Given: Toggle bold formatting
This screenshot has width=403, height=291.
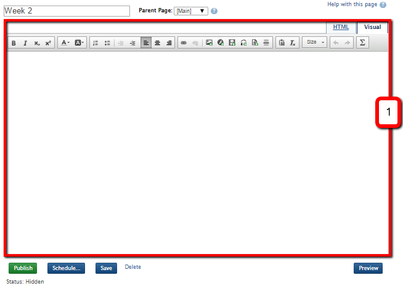Looking at the screenshot, I should point(14,43).
